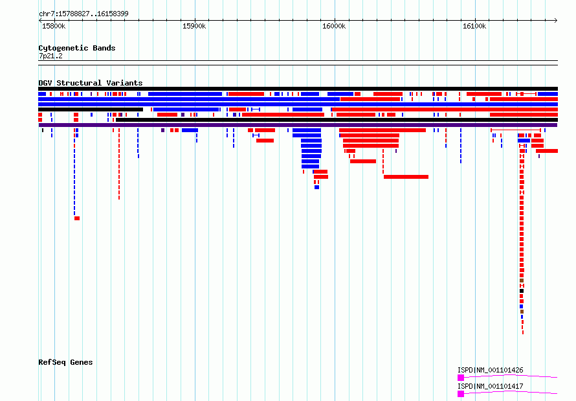Viewport: 576px width, 401px height.
Task: Click the topmost full-width black variant bar
Action: tap(298, 89)
